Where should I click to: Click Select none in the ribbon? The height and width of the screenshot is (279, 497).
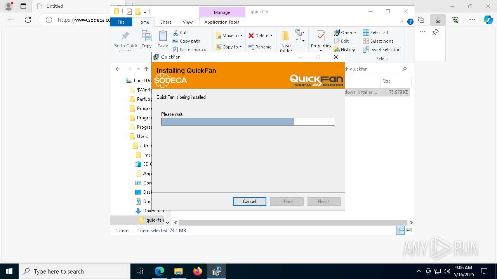(x=378, y=41)
